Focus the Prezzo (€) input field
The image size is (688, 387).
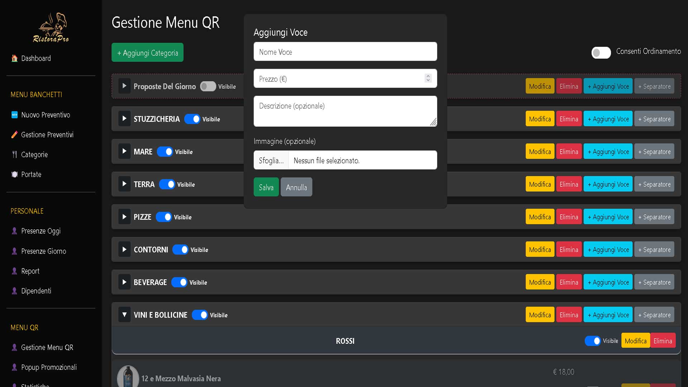(x=345, y=78)
